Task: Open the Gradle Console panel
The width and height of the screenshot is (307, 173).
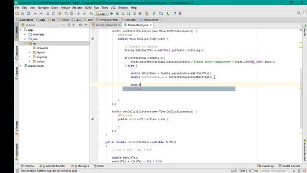Action: click(289, 166)
